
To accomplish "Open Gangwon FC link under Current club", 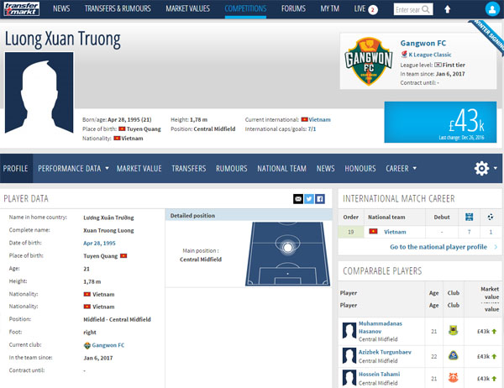I will pos(108,345).
